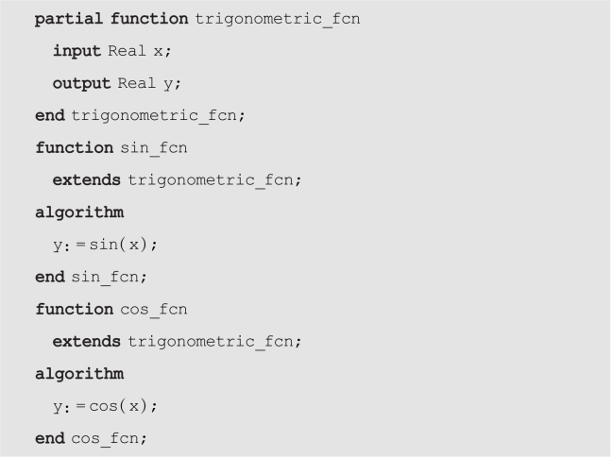Click 'trigonometric_fcn;' in sin_fcn extends clause
The height and width of the screenshot is (458, 612).
(214, 180)
